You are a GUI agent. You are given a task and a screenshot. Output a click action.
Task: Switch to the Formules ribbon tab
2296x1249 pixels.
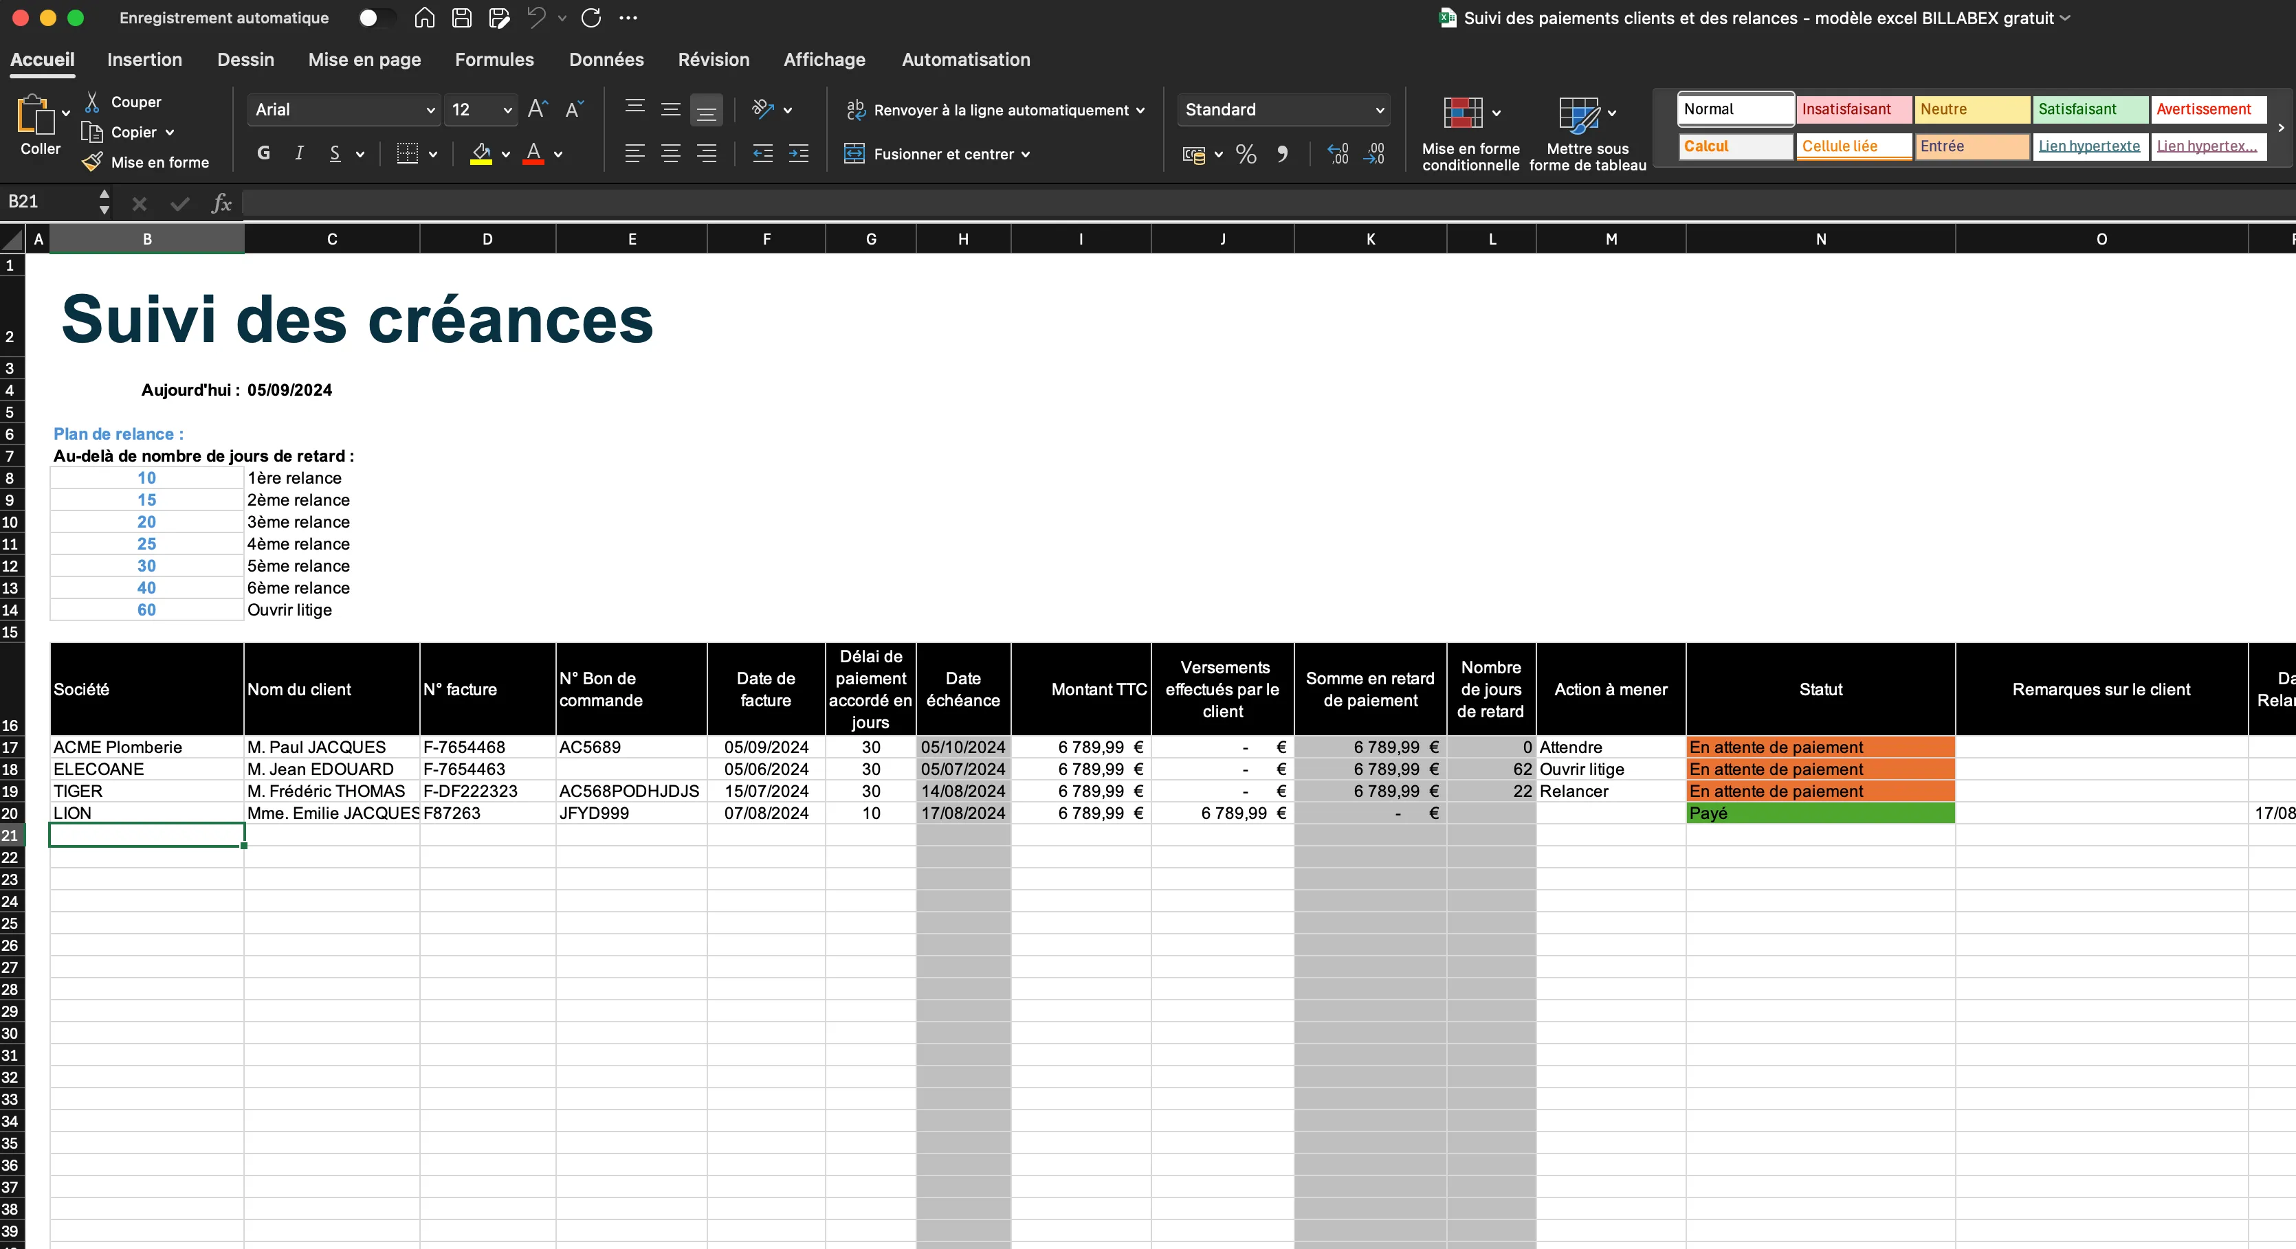click(x=494, y=59)
